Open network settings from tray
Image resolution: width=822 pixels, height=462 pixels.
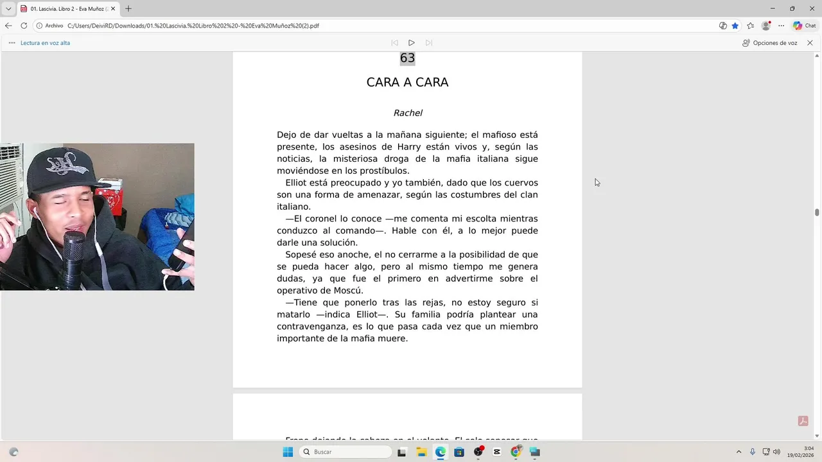tap(766, 452)
